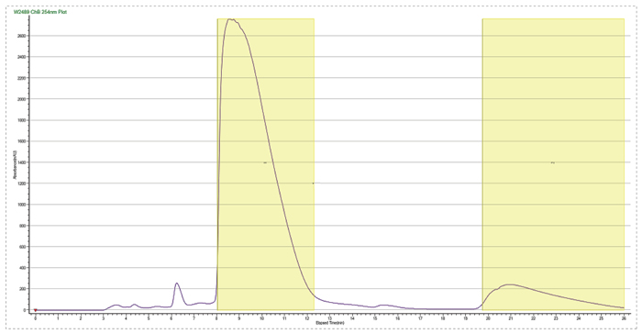Viewport: 642px width, 334px height.
Task: Select the second yellow fraction region starting near 20 min
Action: coord(553,164)
